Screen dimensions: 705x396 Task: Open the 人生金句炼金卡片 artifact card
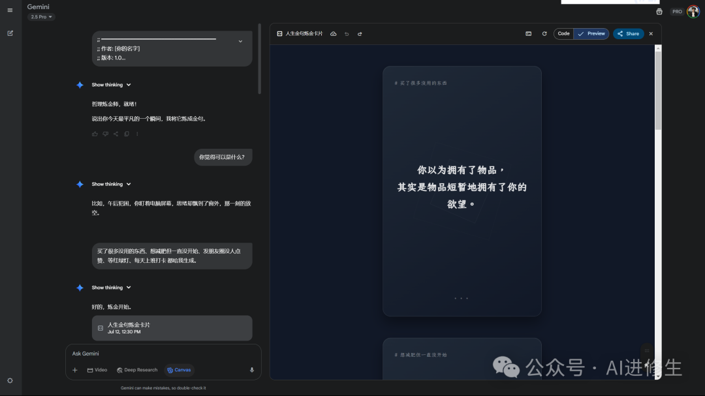[x=172, y=327]
